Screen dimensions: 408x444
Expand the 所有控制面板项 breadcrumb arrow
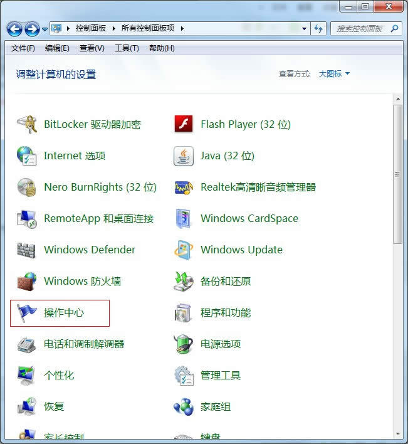[x=182, y=29]
